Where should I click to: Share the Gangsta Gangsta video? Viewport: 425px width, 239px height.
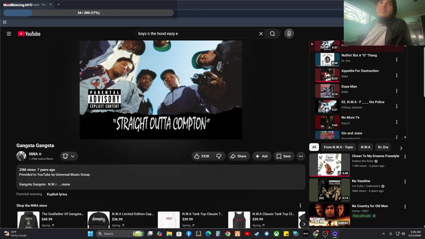[x=238, y=156]
